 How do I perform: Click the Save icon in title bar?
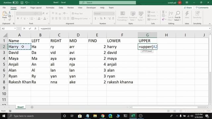(x=22, y=2)
